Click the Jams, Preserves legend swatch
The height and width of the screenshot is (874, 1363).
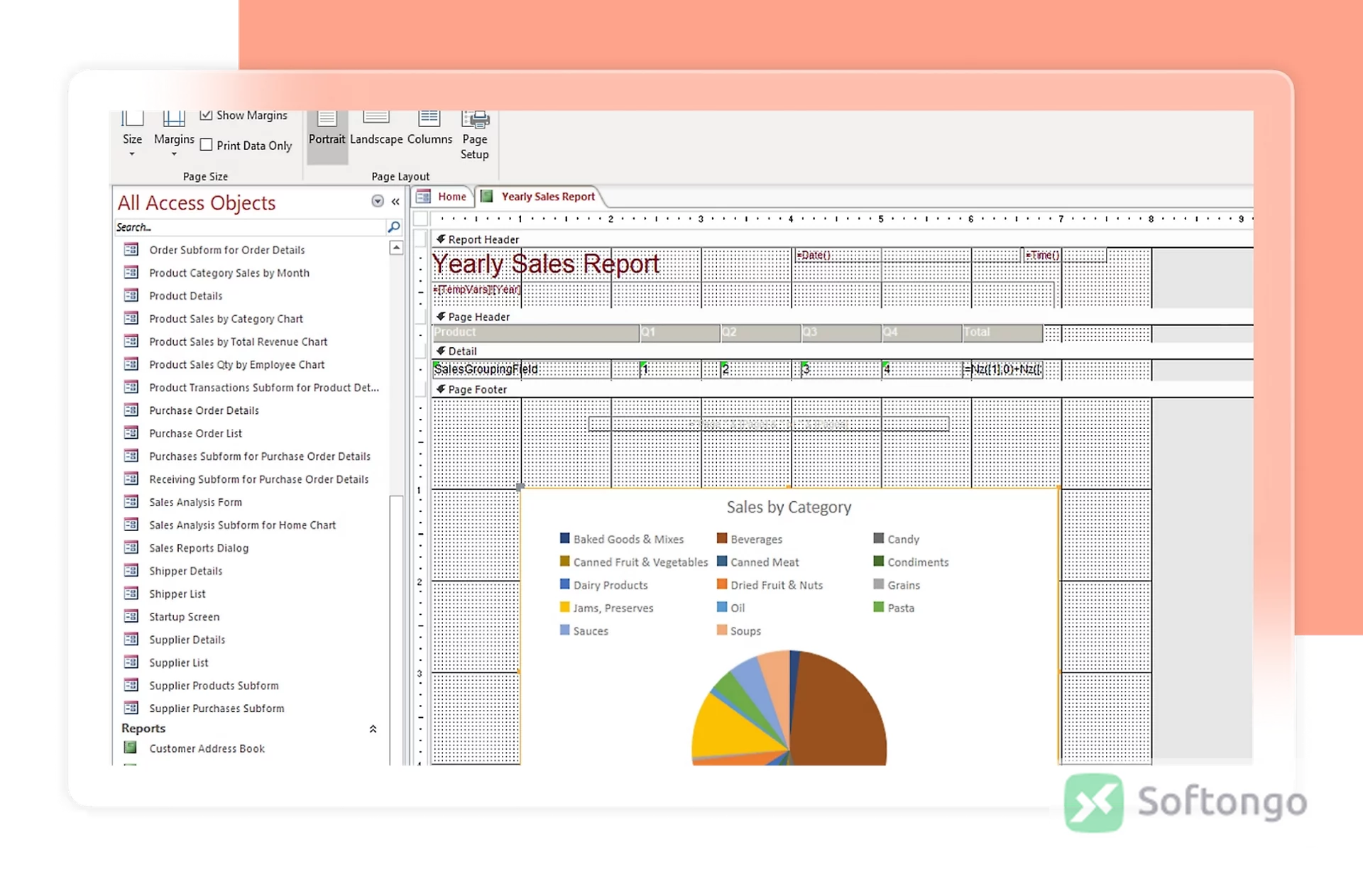coord(565,607)
